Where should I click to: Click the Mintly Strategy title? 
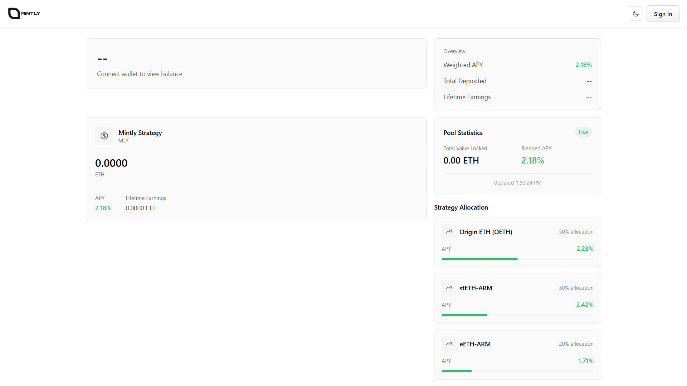click(140, 133)
